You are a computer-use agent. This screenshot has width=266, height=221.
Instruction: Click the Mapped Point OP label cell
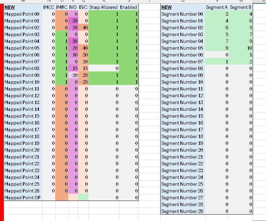point(23,197)
